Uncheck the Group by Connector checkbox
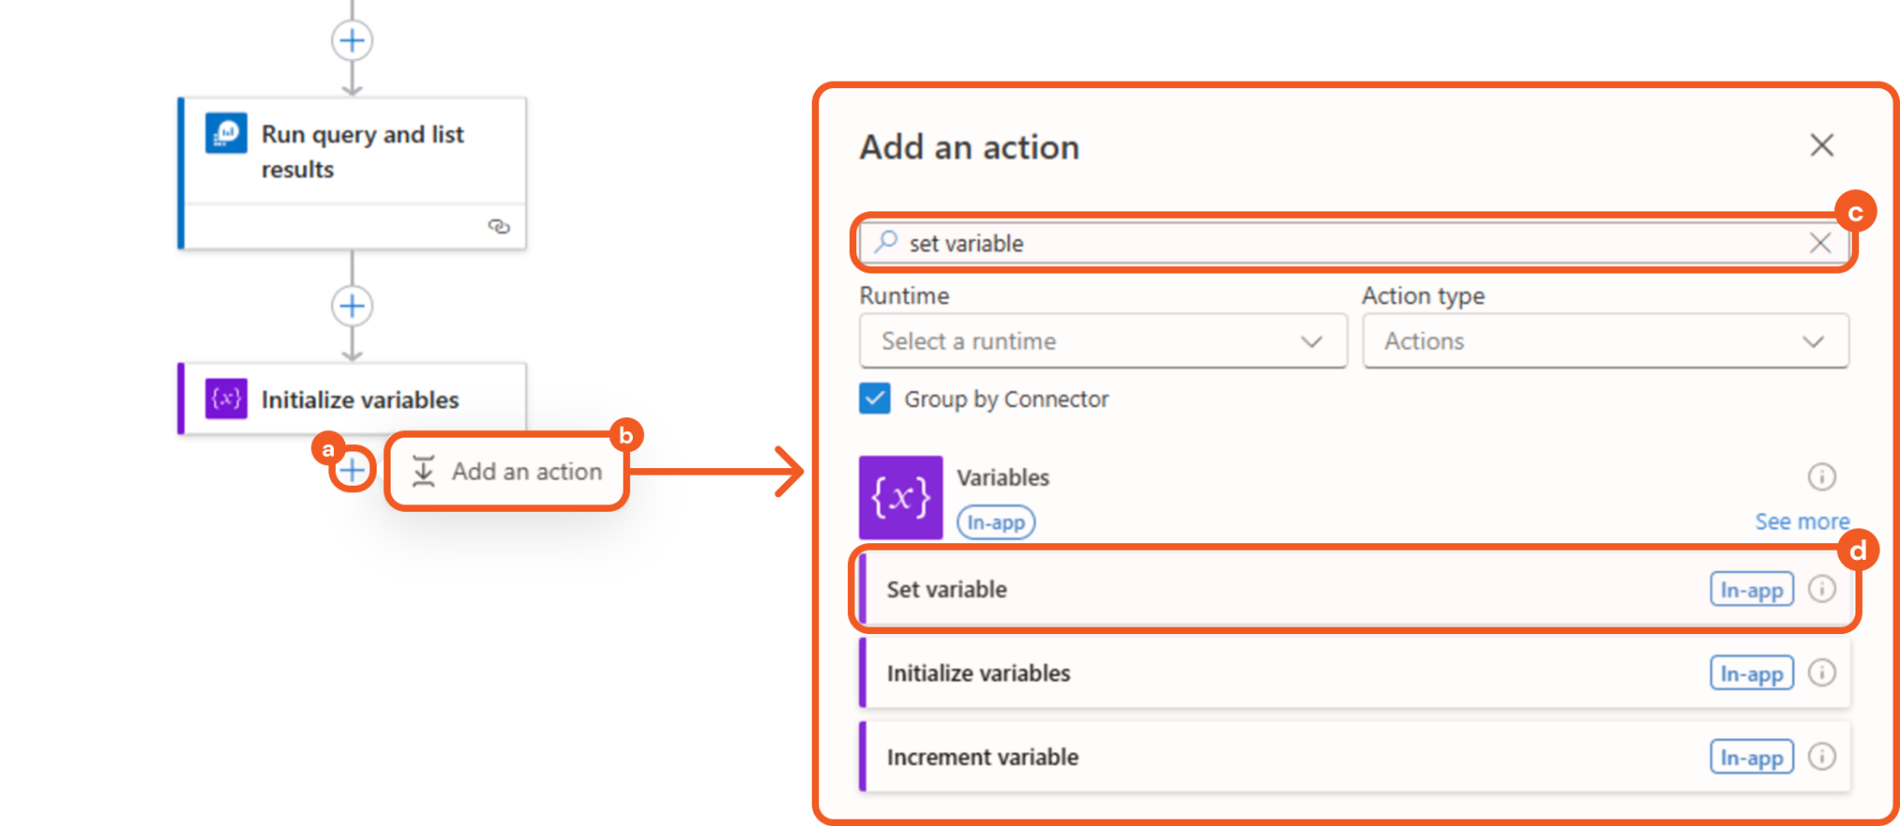The height and width of the screenshot is (826, 1900). tap(874, 399)
